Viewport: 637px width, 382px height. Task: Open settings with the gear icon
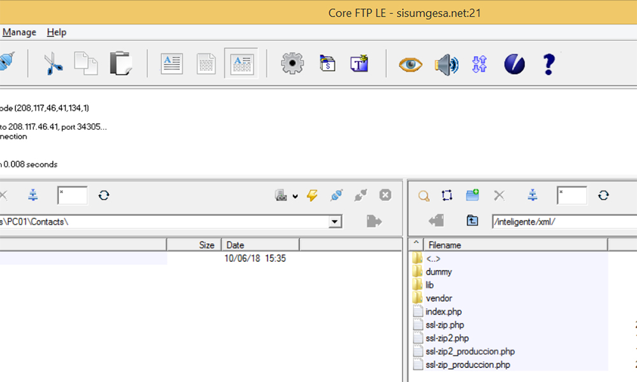(x=292, y=63)
